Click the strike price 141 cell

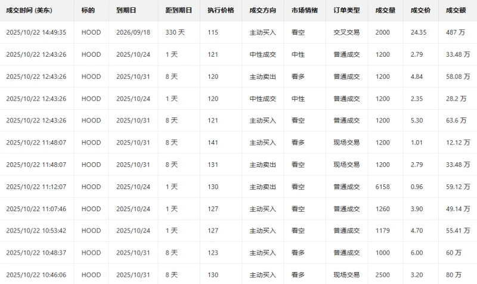coord(213,143)
